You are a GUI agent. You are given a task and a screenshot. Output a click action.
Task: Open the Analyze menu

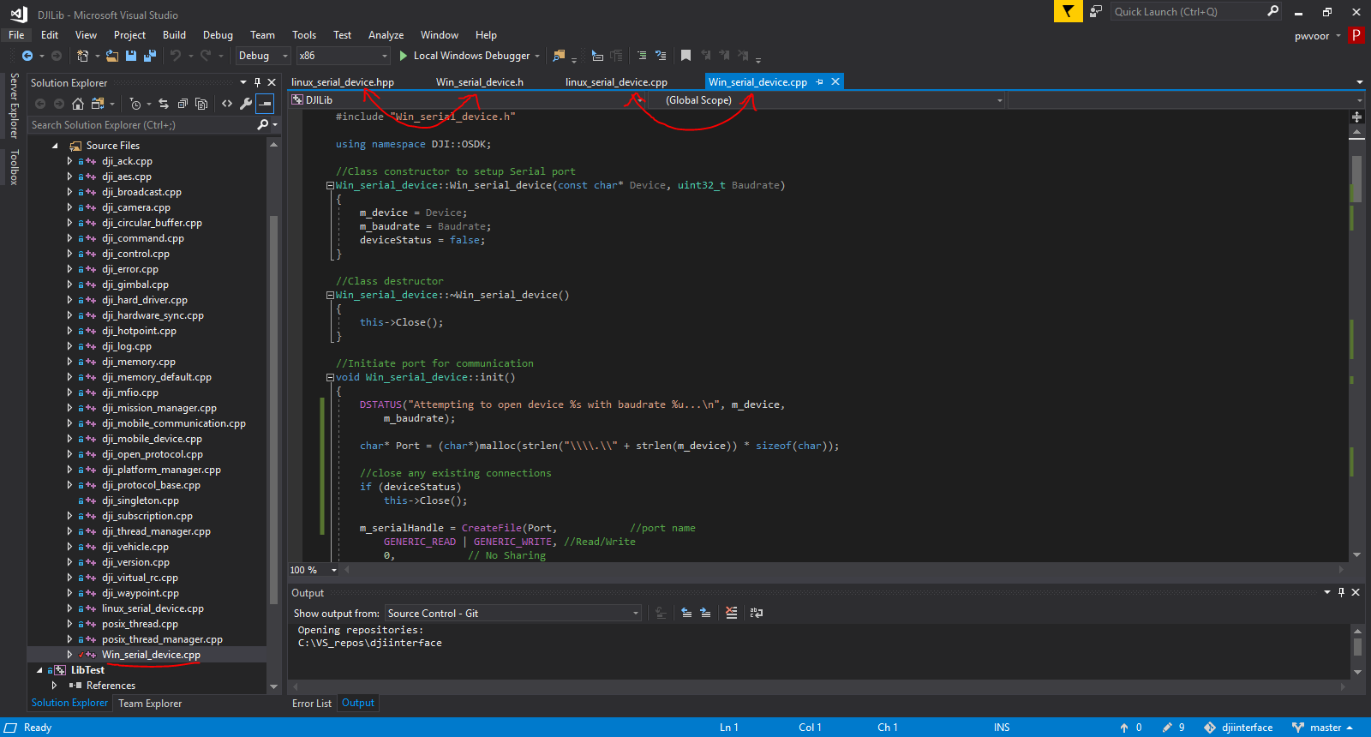point(386,35)
